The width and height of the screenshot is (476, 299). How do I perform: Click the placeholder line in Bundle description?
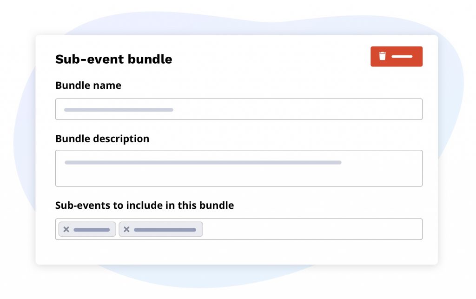coord(203,162)
